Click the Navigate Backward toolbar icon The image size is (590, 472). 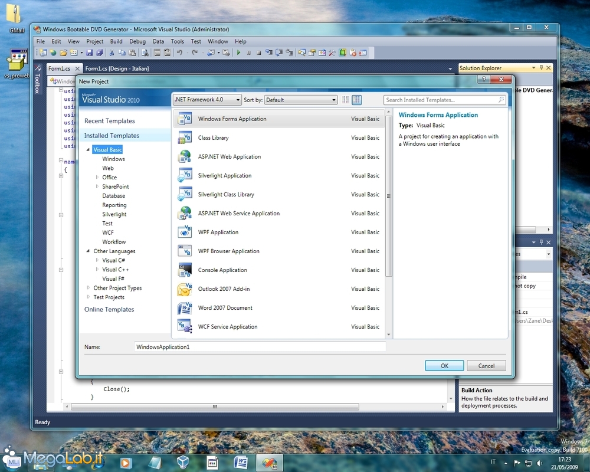click(211, 53)
